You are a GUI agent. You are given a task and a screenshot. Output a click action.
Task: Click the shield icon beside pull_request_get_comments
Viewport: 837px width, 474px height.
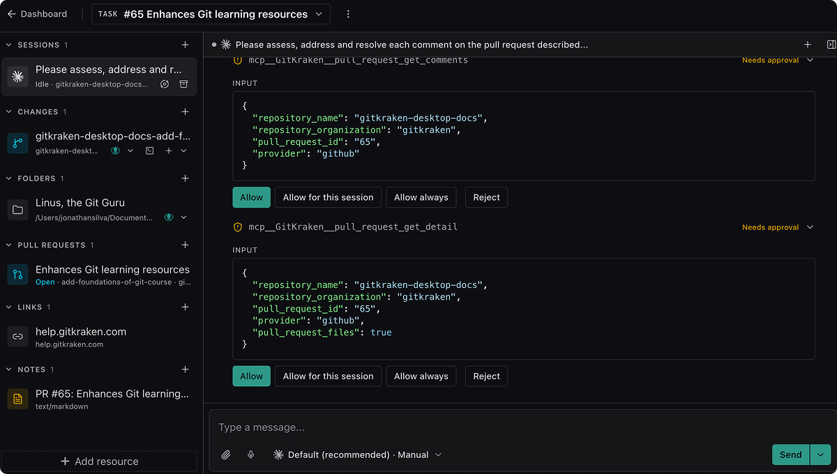237,61
